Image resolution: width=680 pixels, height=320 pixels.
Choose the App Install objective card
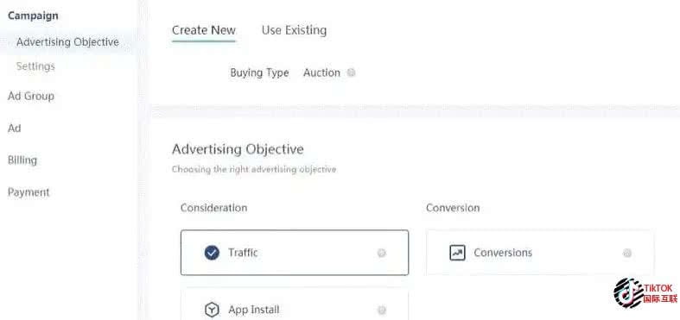(x=295, y=304)
